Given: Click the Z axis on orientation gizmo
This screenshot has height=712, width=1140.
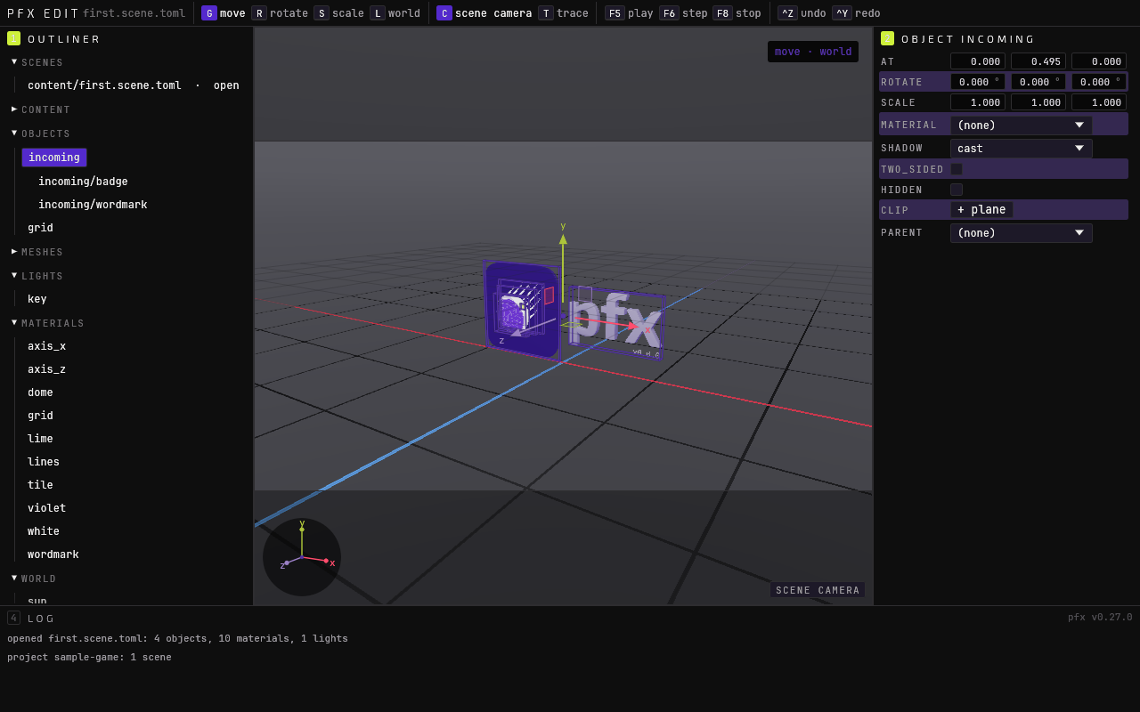Looking at the screenshot, I should point(286,563).
